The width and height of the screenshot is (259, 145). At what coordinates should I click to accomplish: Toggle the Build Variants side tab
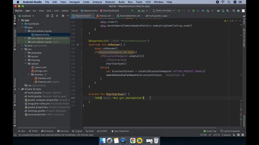pos(15,118)
